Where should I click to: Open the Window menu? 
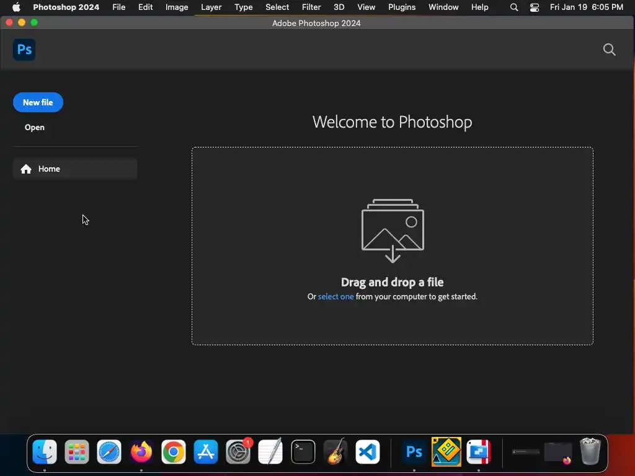click(443, 7)
